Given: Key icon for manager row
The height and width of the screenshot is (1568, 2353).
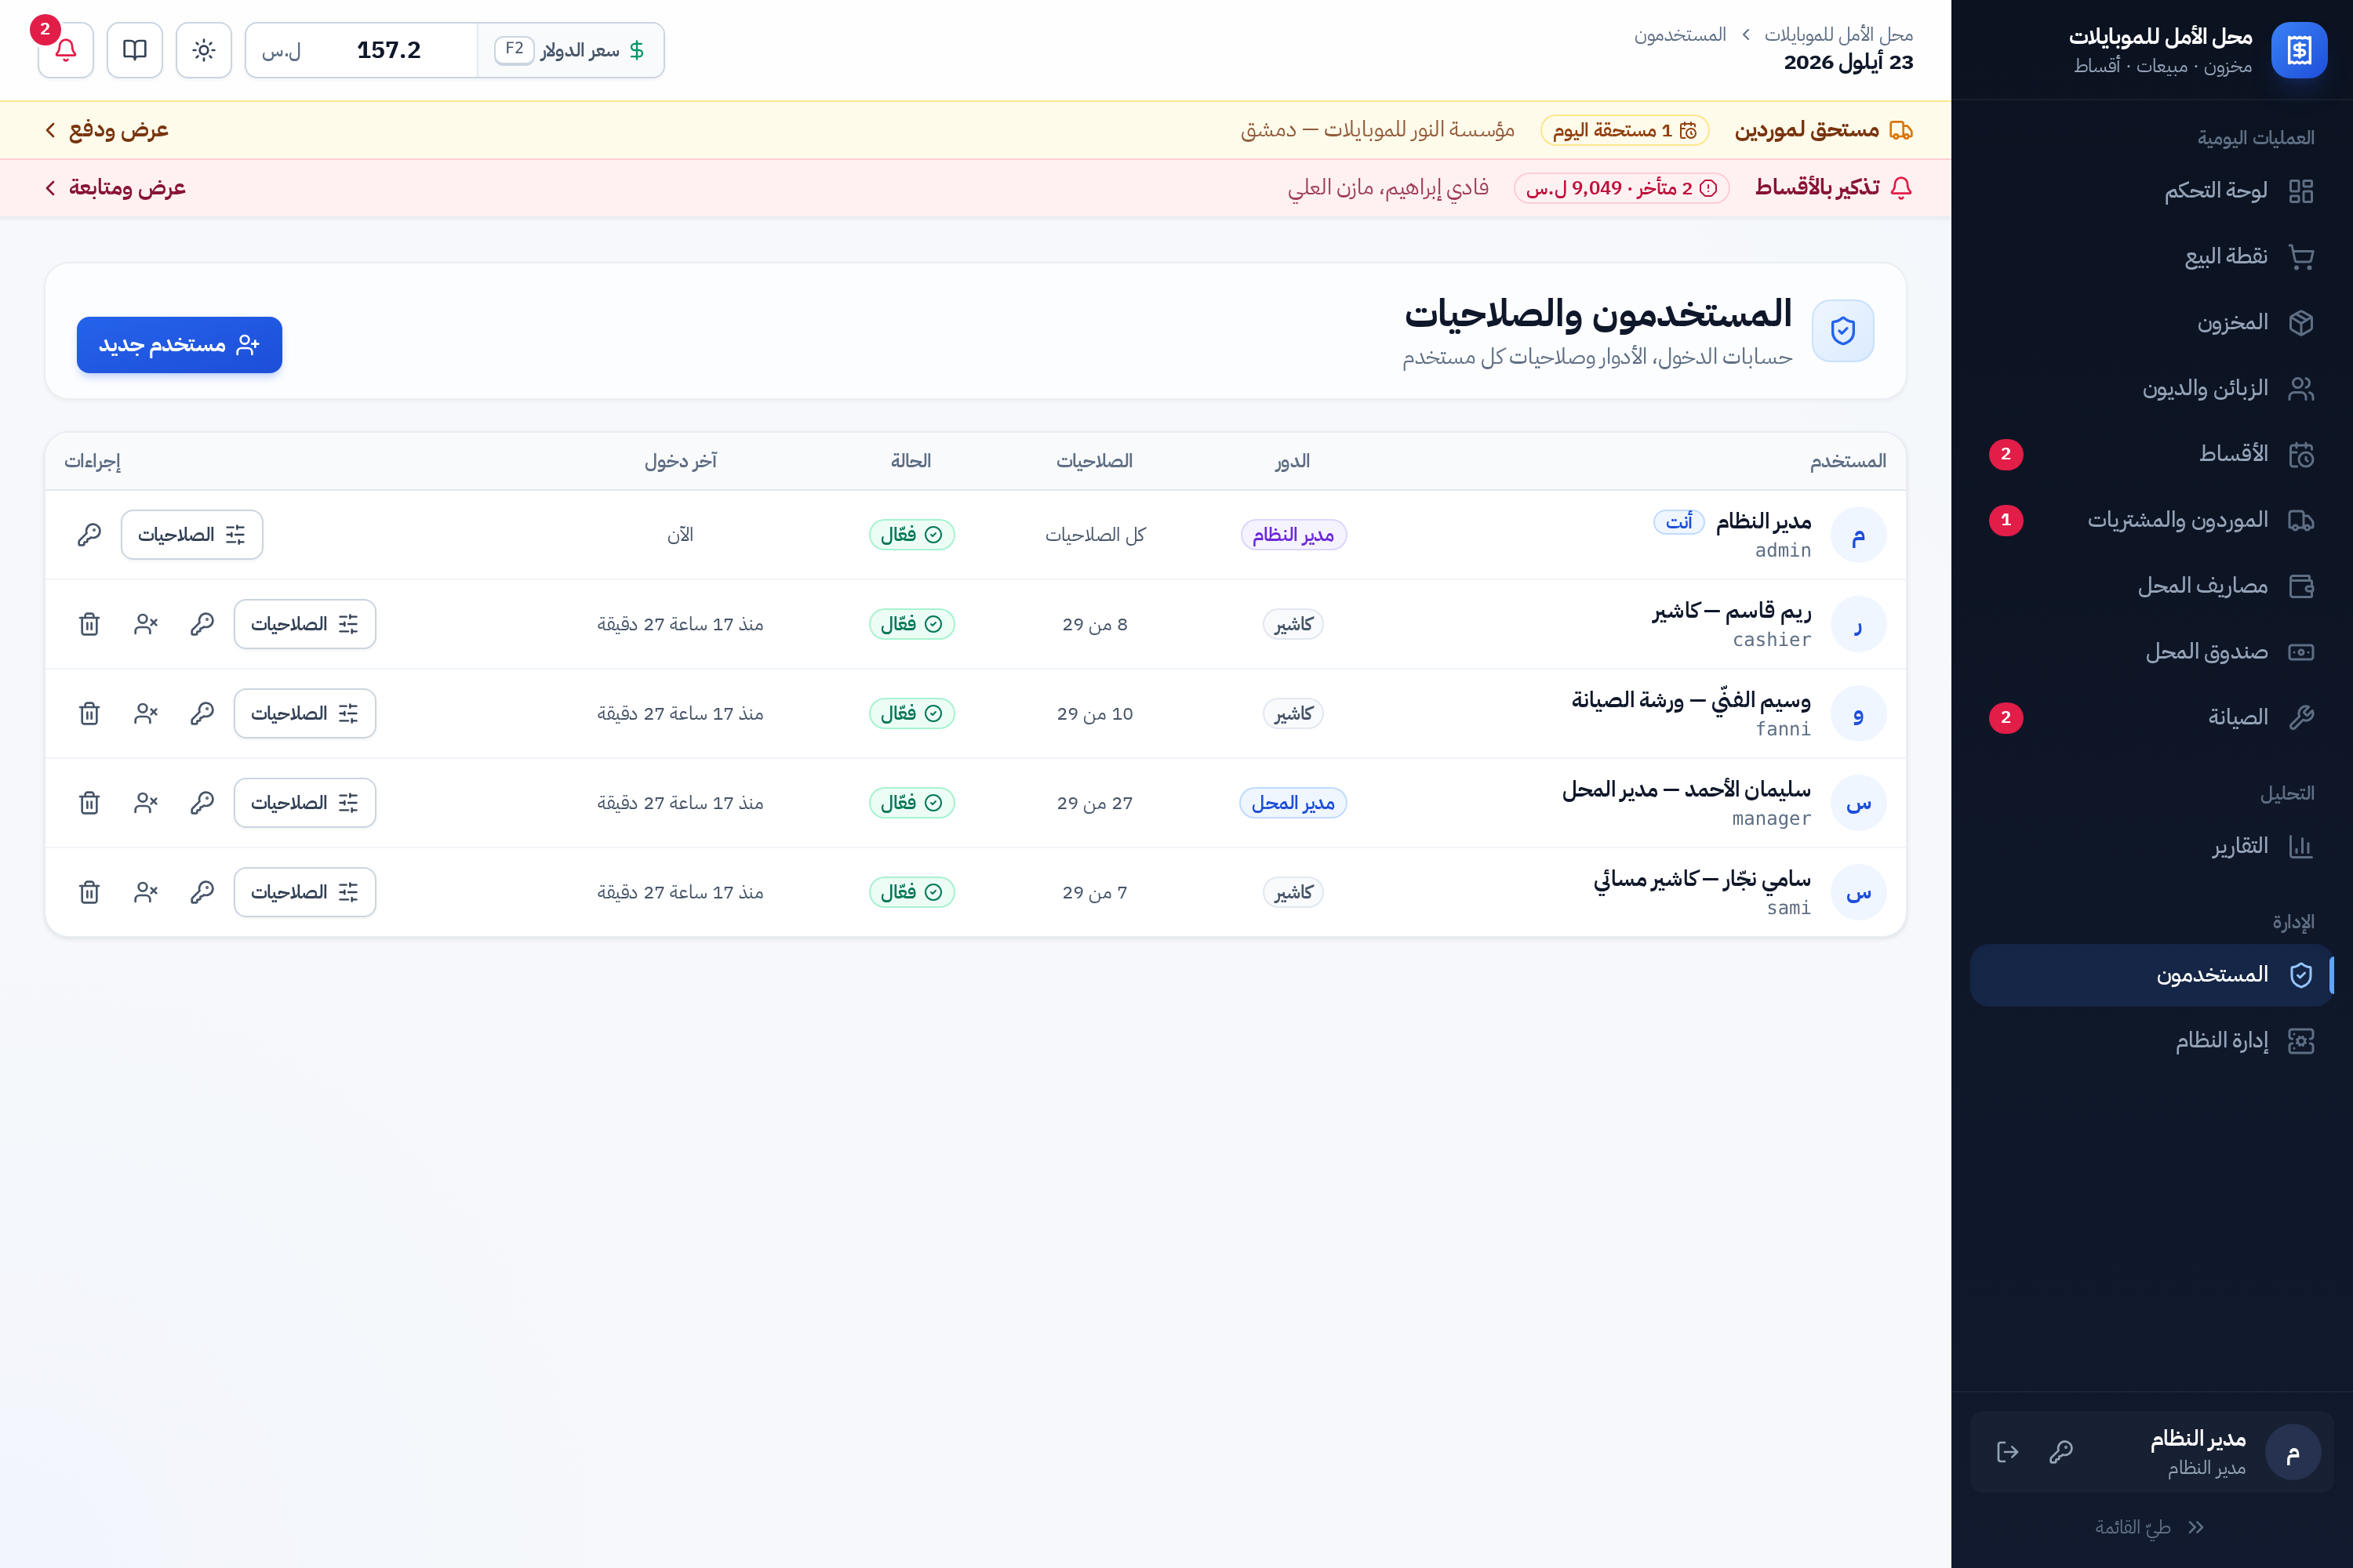Looking at the screenshot, I should [x=202, y=803].
